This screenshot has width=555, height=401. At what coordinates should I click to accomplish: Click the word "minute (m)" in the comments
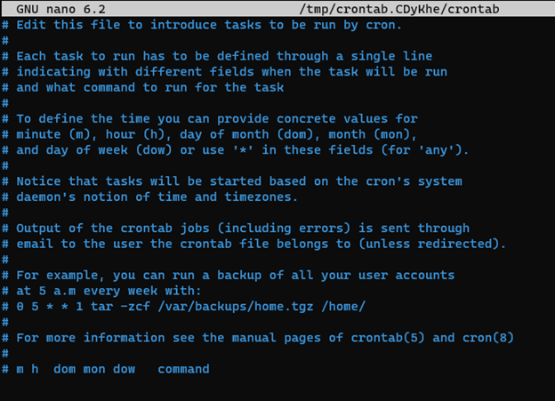pos(52,133)
